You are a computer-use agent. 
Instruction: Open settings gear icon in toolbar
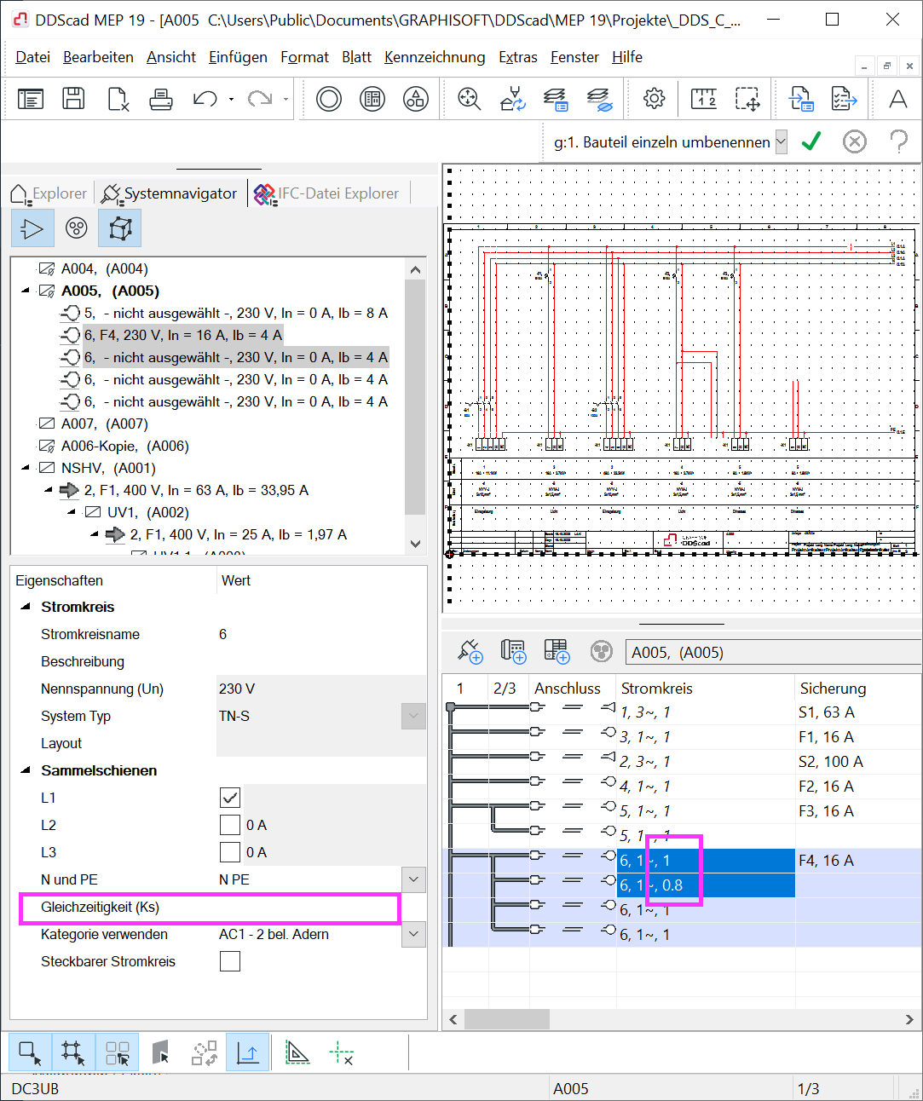point(655,99)
